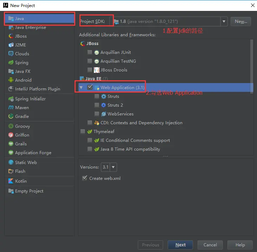This screenshot has width=257, height=252.
Task: Collapse the Web Application tree arrow
Action: tap(81, 87)
